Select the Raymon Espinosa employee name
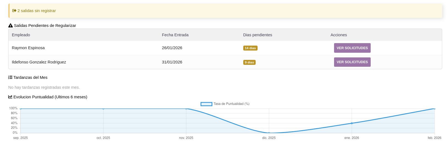Viewport: 448px width, 142px height. click(28, 48)
